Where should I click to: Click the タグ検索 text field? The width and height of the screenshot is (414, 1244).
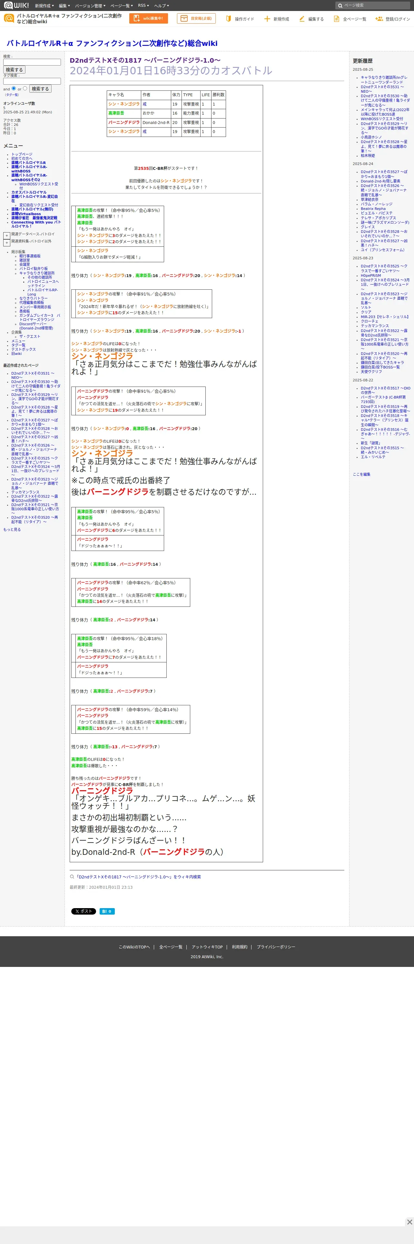tap(32, 81)
